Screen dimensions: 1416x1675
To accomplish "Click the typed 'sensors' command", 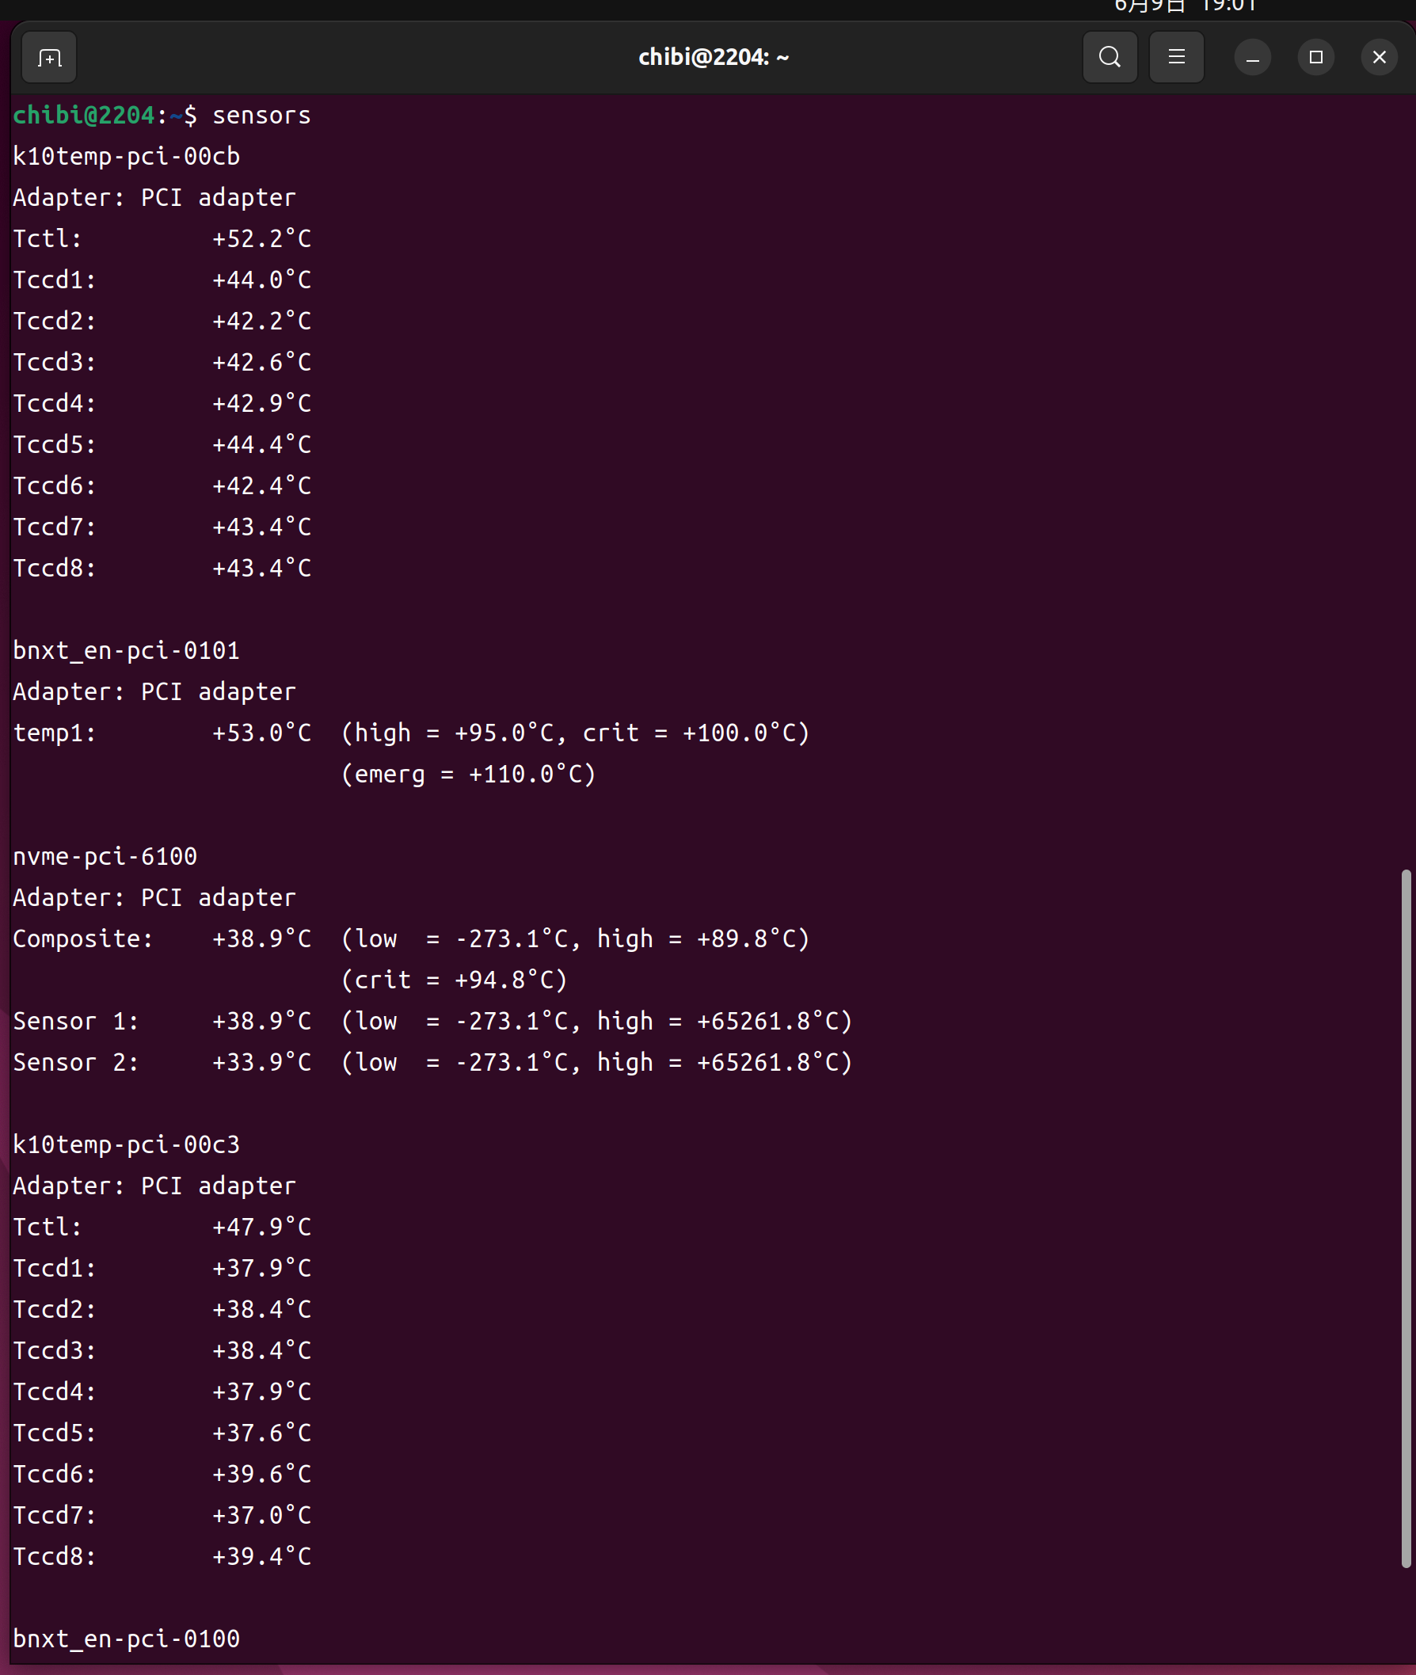I will 261,116.
